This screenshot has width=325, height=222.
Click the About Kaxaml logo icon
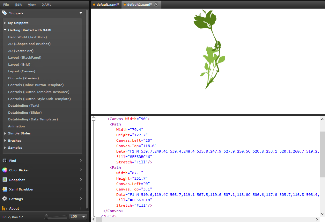4,208
